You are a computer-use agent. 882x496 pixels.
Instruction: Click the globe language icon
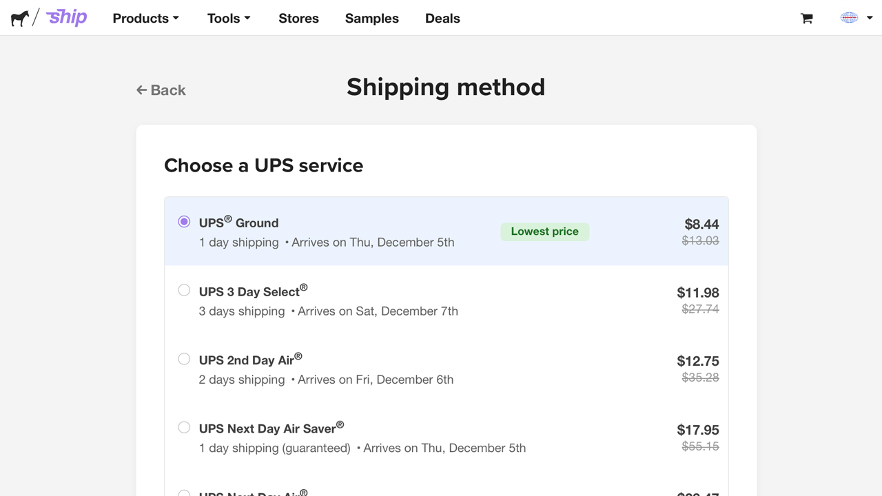pos(849,18)
